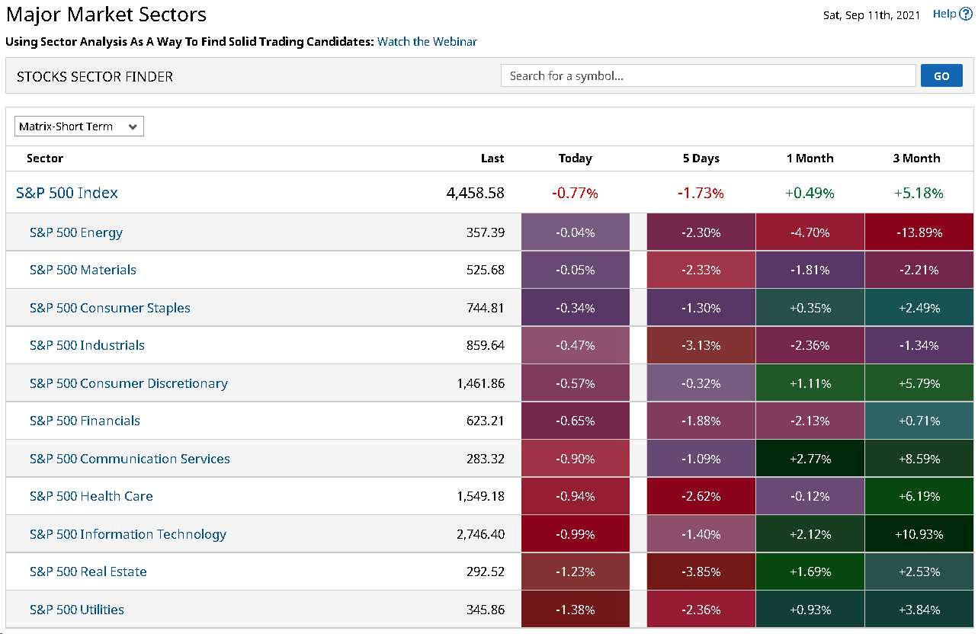Open S&P 500 Information Technology link
978x634 pixels.
pos(128,534)
